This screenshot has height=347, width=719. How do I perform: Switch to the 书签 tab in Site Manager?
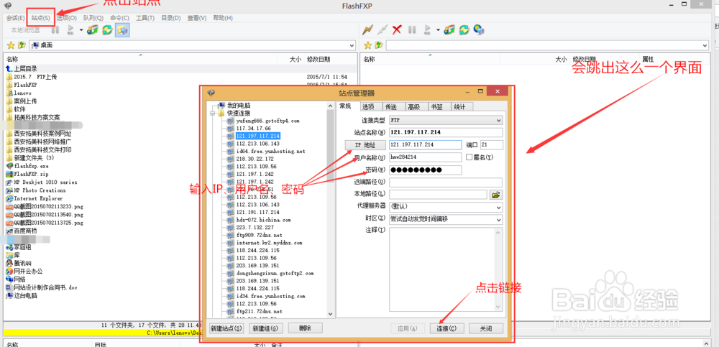(x=438, y=106)
